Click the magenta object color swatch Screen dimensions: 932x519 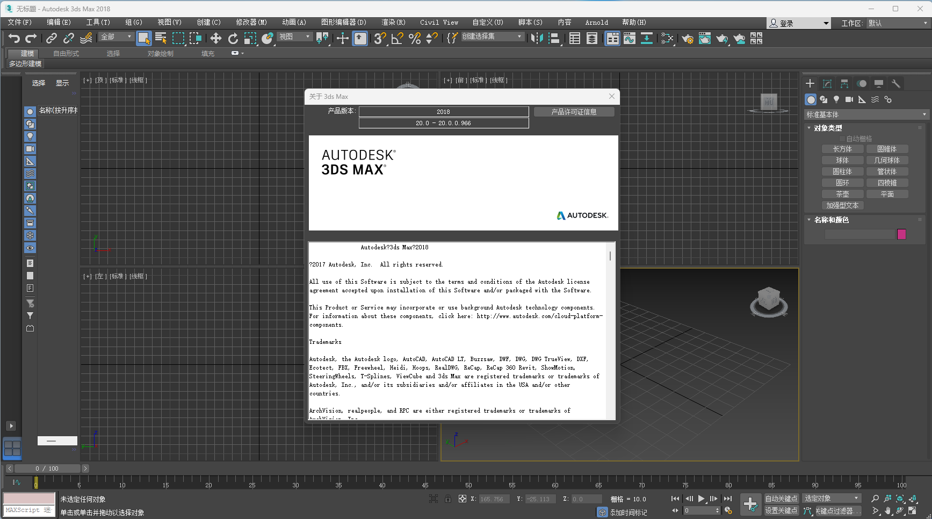pyautogui.click(x=901, y=234)
